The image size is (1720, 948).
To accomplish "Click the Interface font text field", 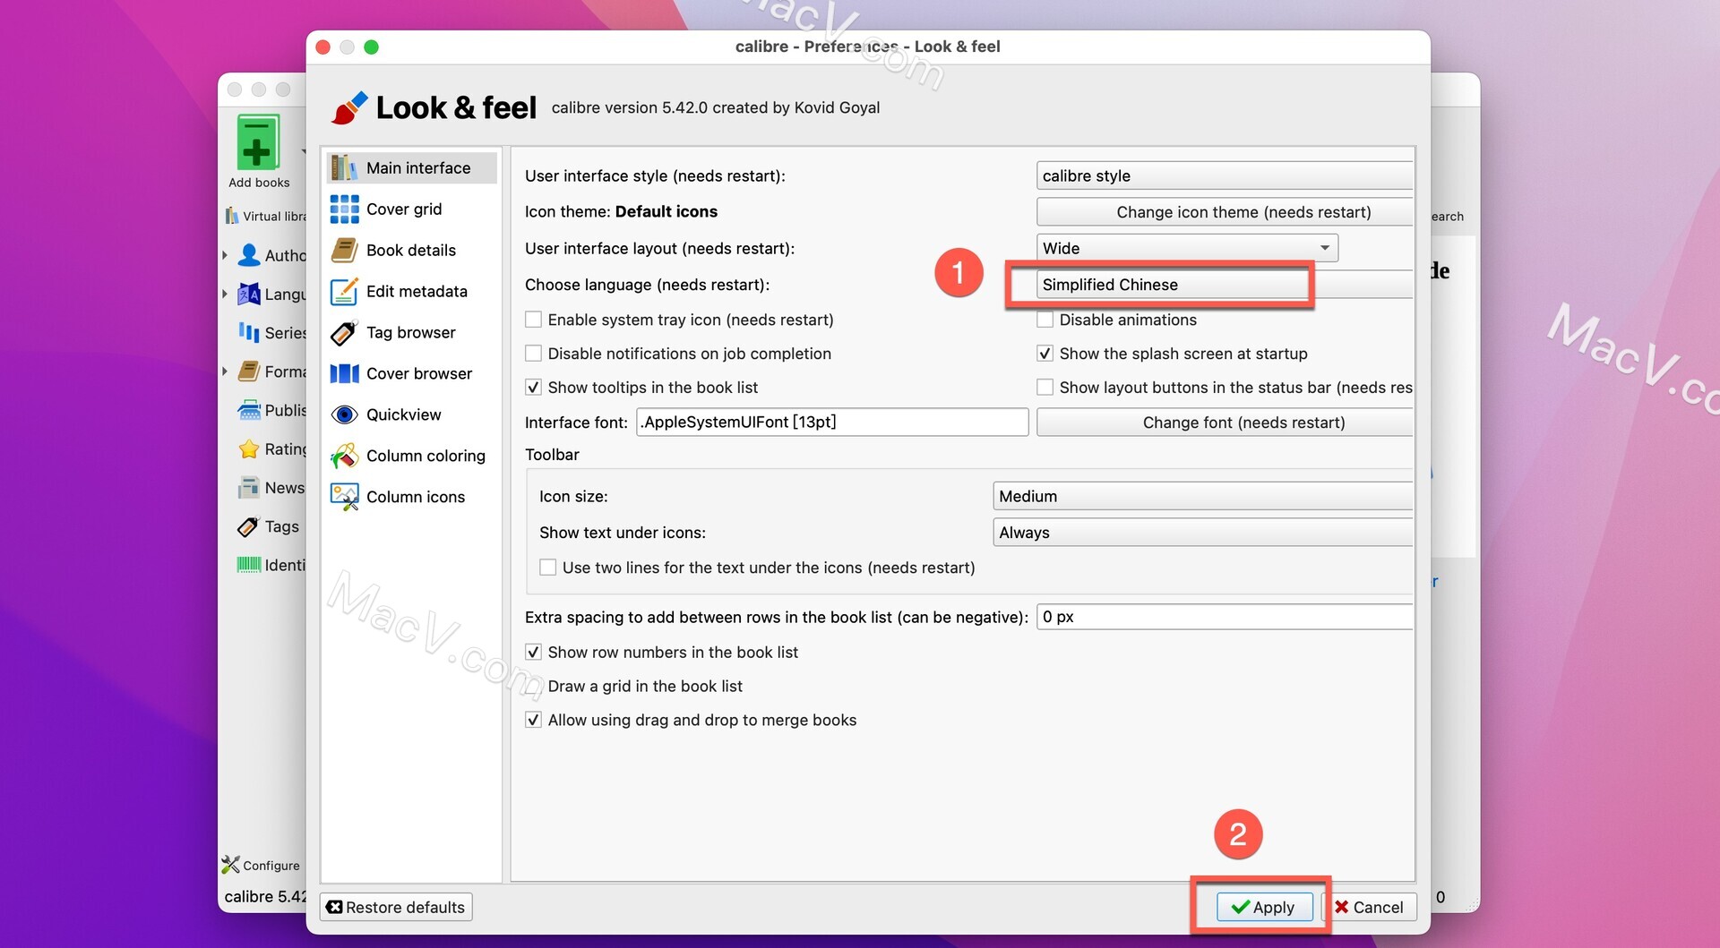I will point(832,423).
